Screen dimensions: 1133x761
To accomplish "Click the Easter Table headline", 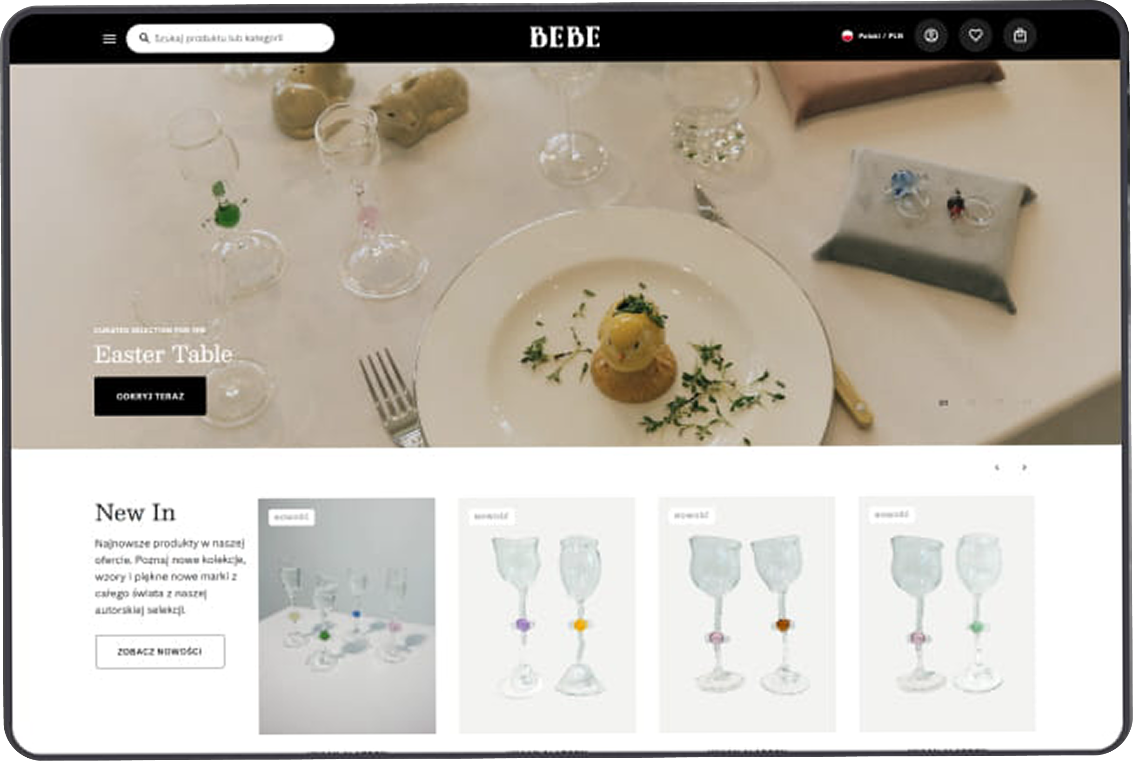I will [x=163, y=354].
